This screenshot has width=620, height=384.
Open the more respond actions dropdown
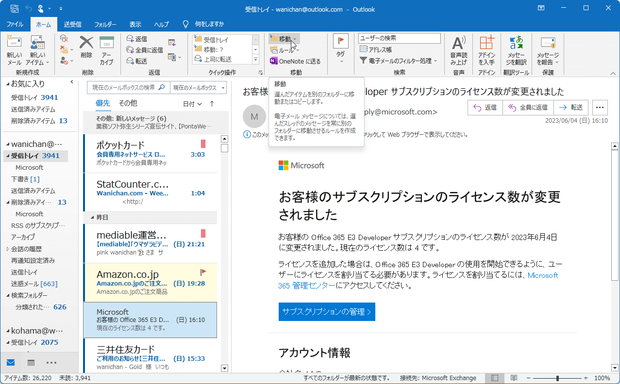[175, 57]
